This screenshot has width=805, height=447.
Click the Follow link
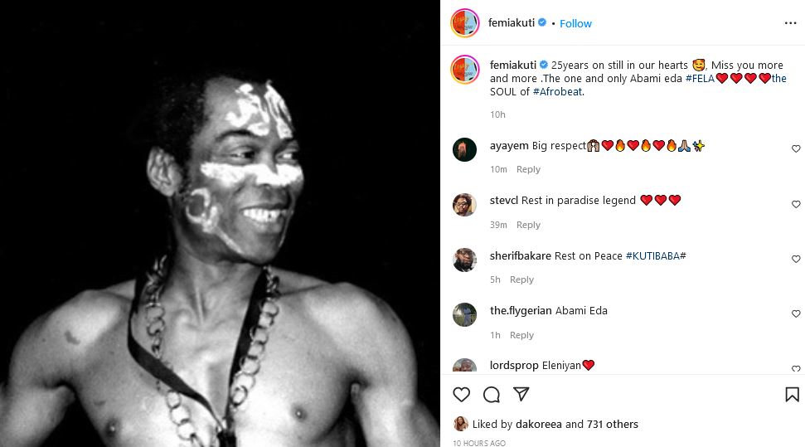tap(575, 23)
